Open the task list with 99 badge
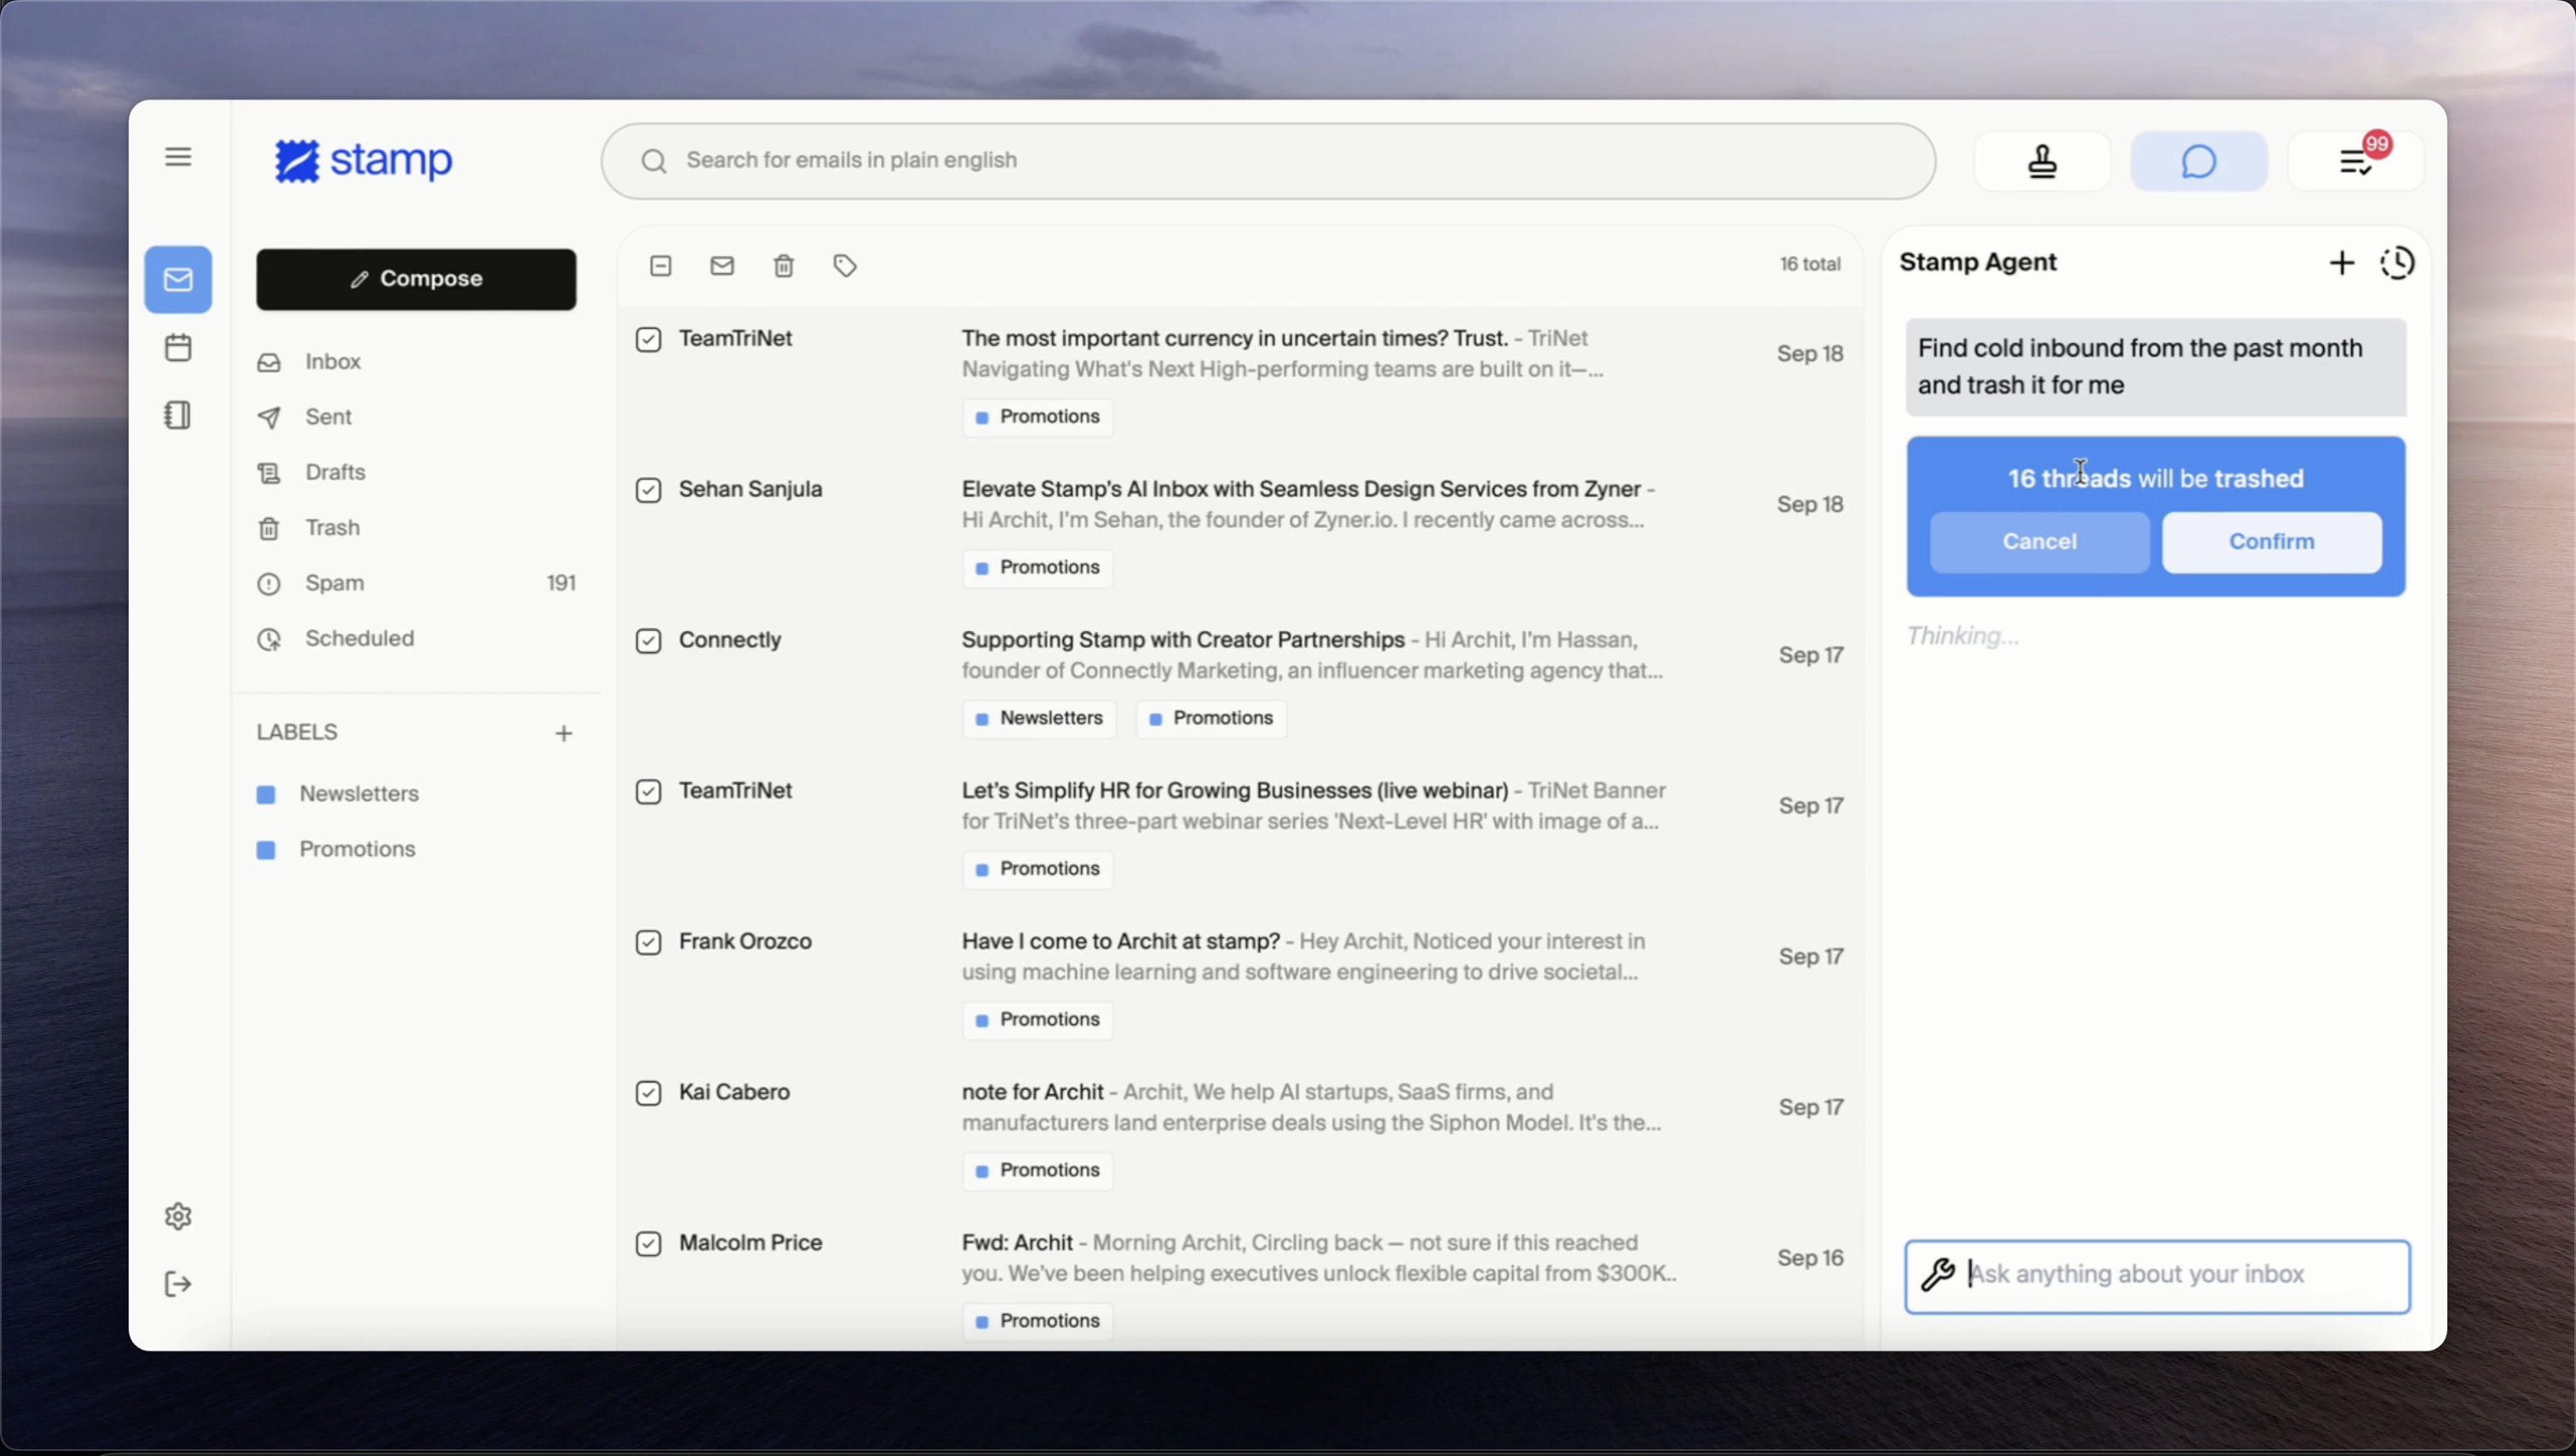Screen dimensions: 2576x1456 point(2356,161)
